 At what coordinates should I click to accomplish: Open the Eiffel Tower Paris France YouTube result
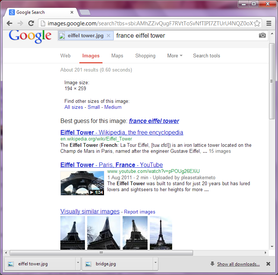(111, 165)
